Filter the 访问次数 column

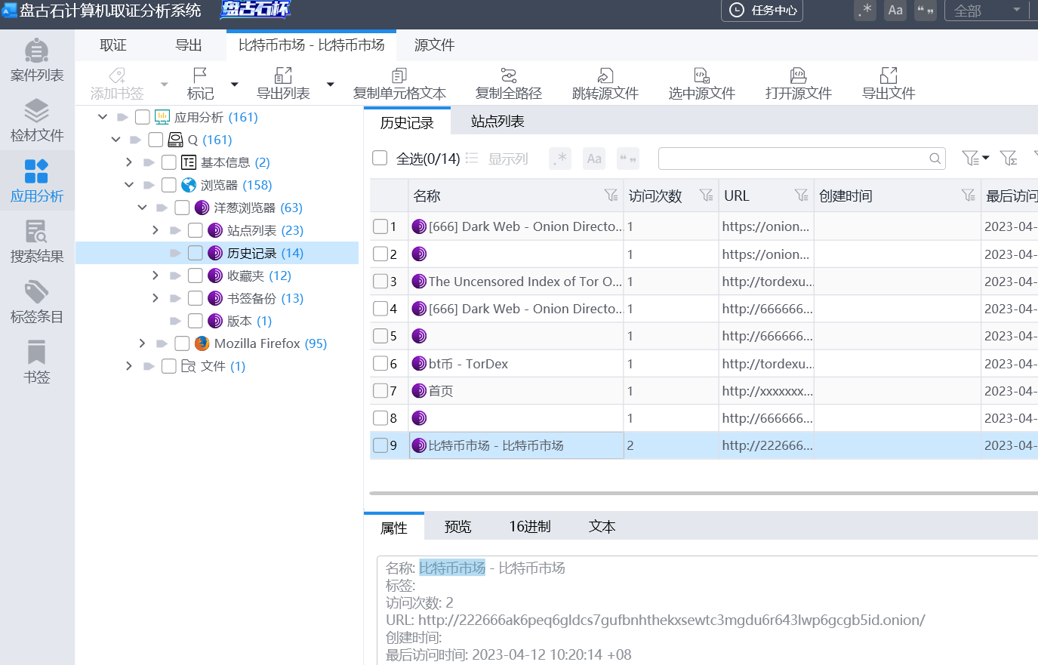[707, 195]
